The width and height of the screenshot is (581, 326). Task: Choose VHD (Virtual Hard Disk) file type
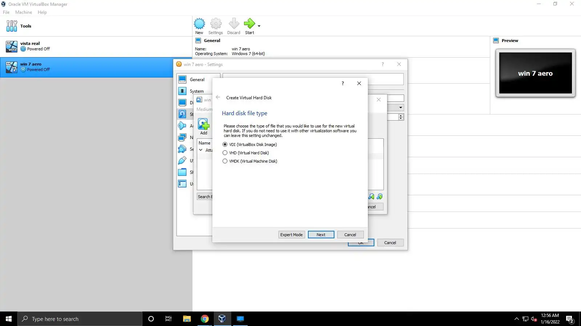(246, 153)
